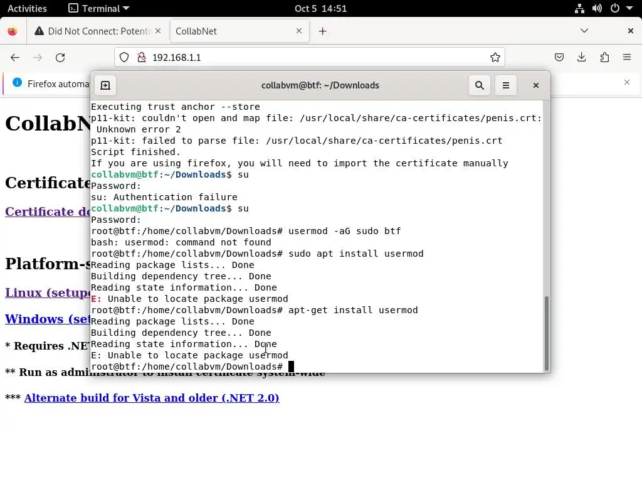Open the clock calendar Oct 5 14:51
Screen dimensions: 642x482
click(x=320, y=8)
